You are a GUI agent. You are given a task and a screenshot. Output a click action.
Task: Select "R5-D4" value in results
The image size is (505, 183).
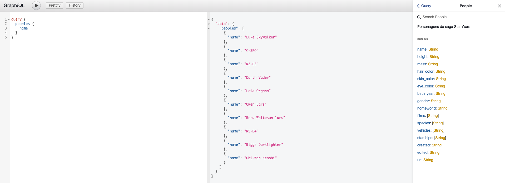click(x=251, y=131)
